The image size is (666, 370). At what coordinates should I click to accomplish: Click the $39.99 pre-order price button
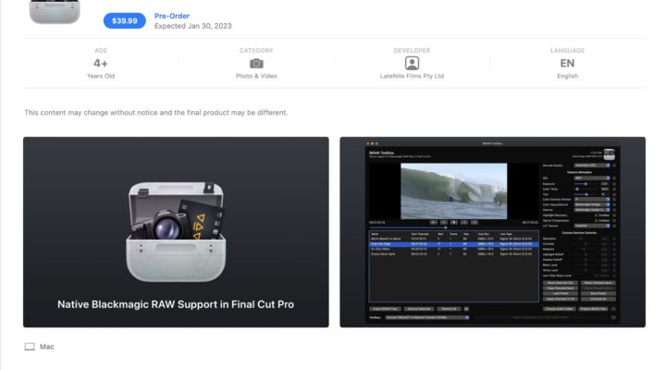point(125,21)
